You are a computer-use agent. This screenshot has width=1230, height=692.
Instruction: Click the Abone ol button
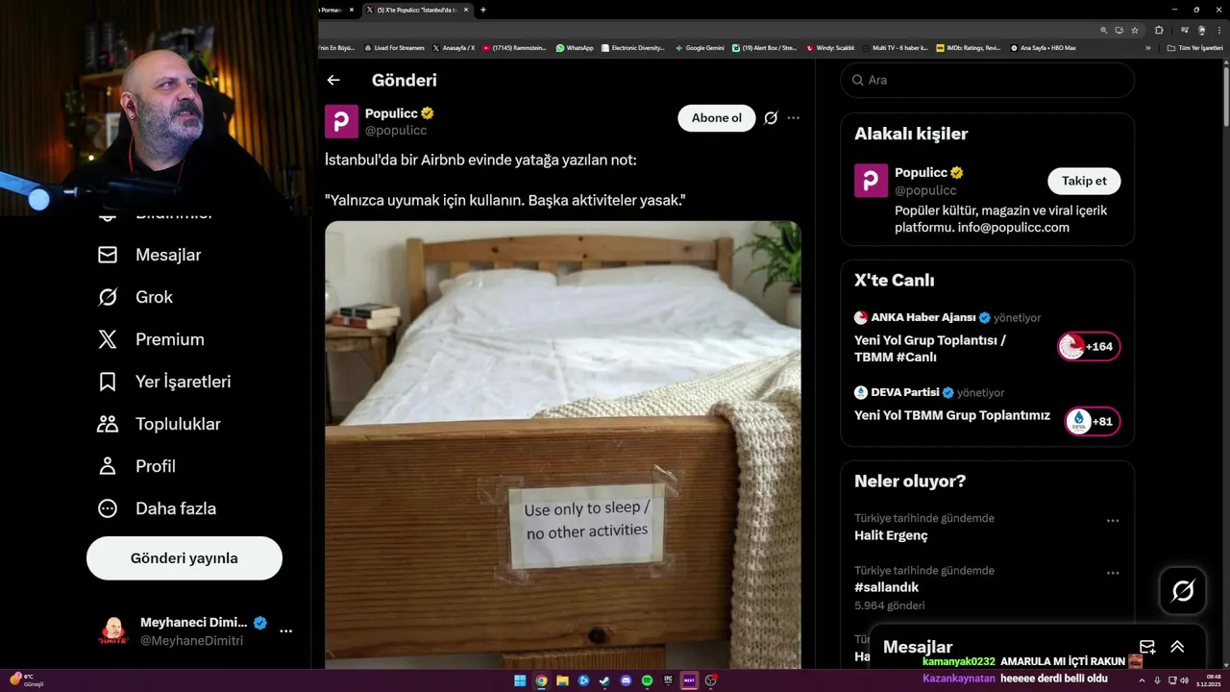point(717,118)
